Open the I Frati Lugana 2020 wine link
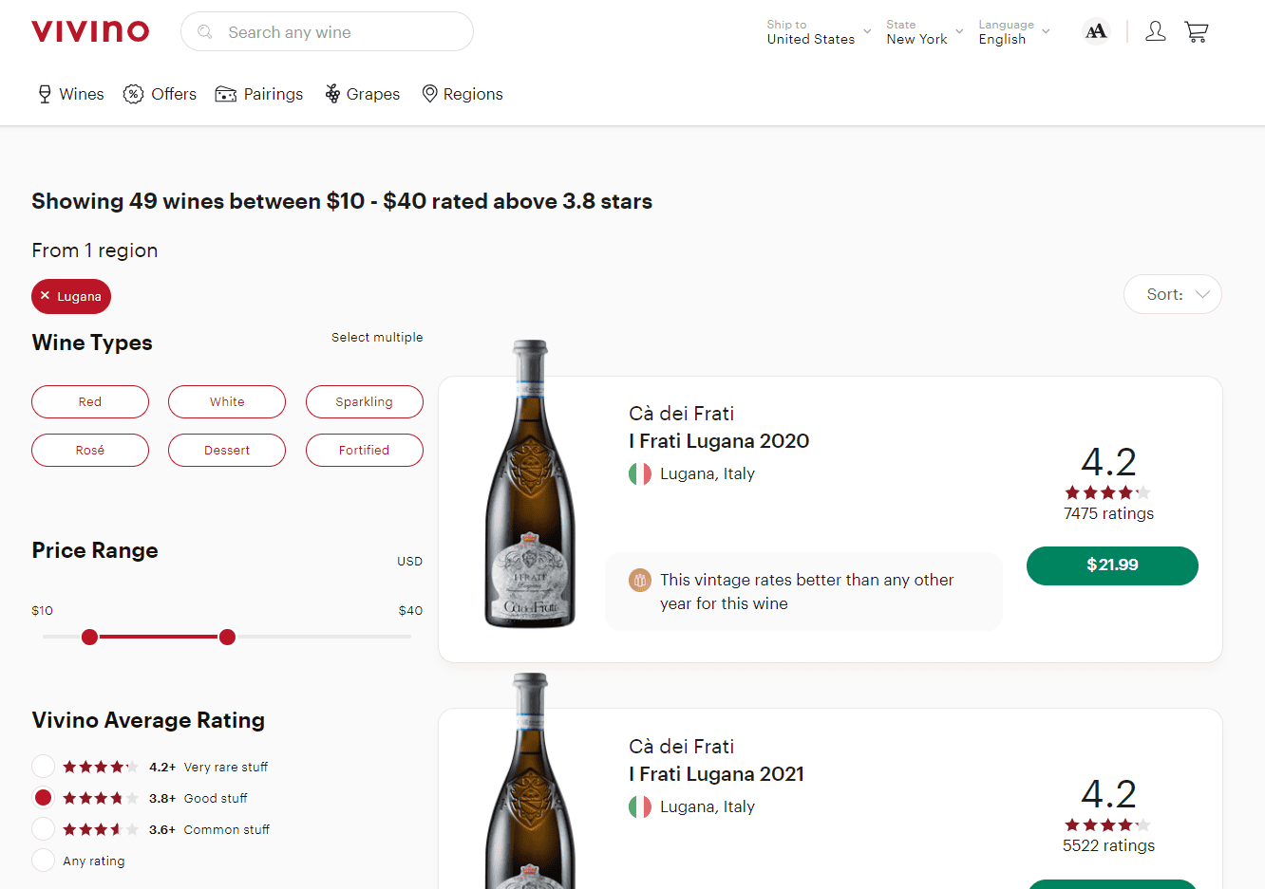1265x889 pixels. tap(719, 441)
